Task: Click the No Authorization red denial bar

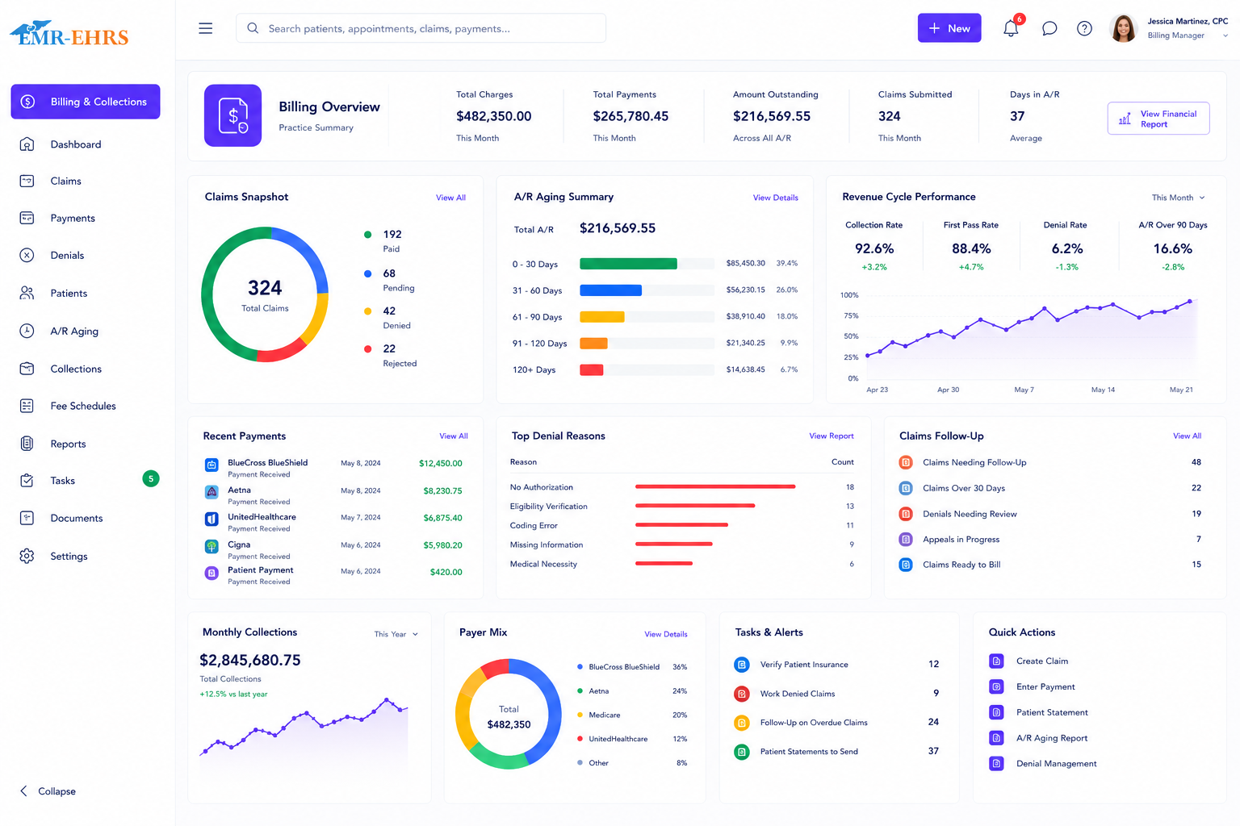Action: 715,486
